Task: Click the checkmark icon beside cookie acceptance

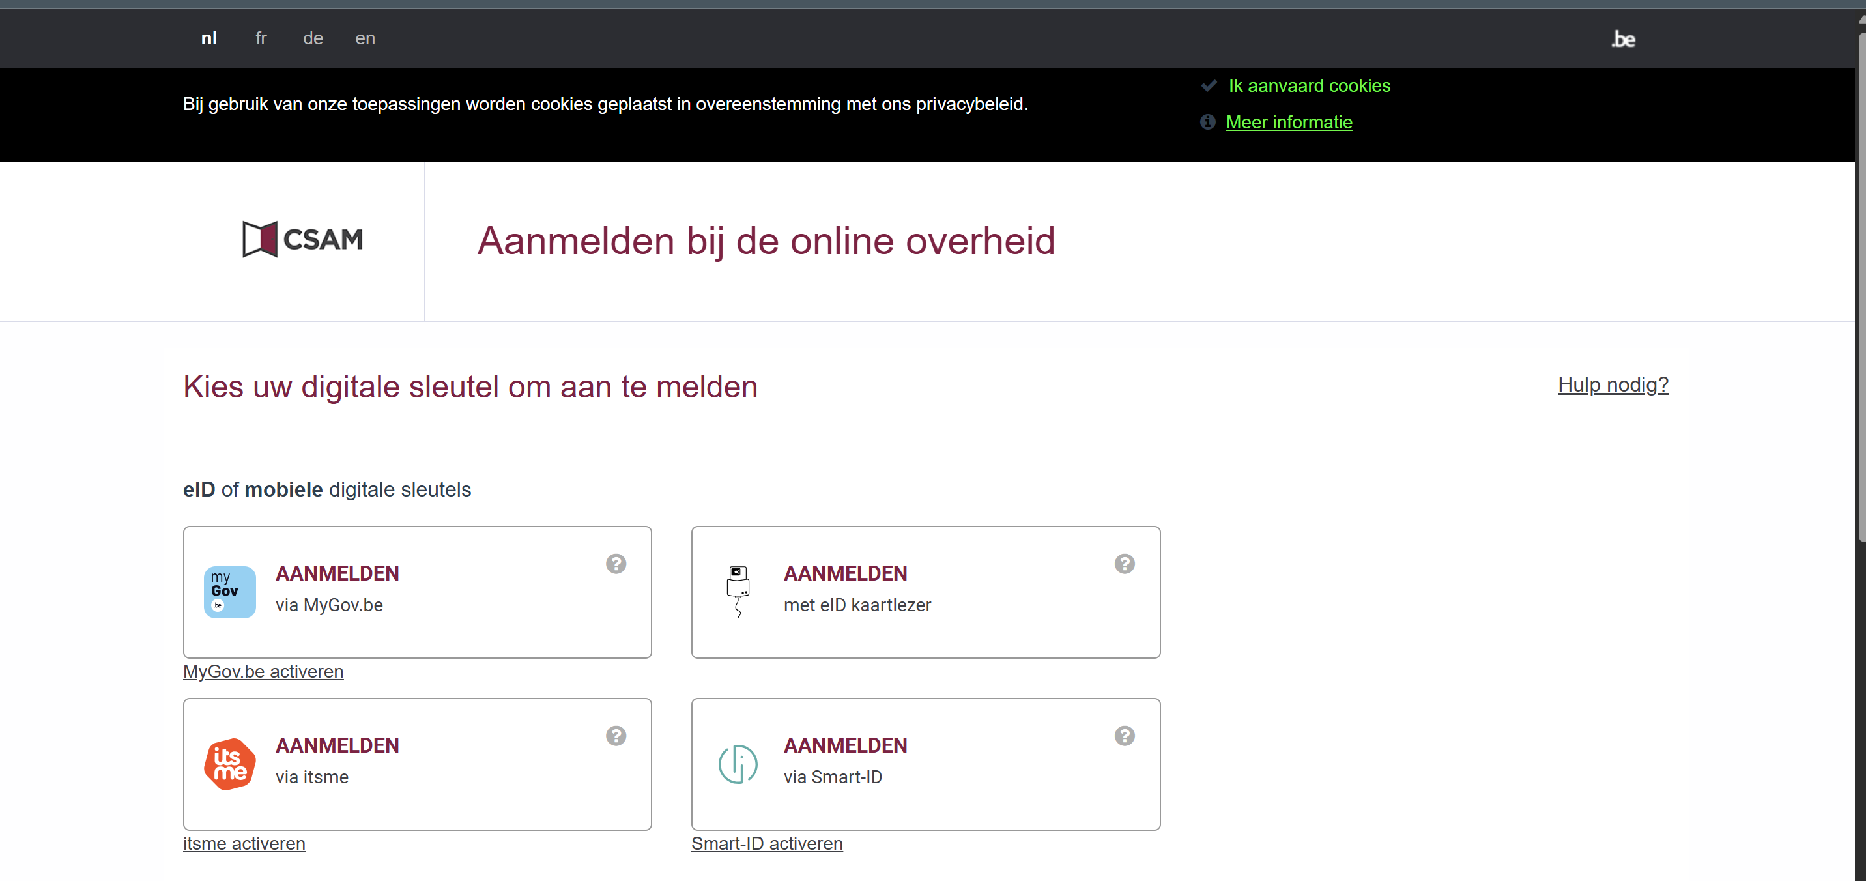Action: pos(1208,85)
